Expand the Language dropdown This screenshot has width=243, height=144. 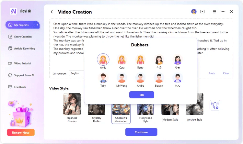[x=76, y=73]
